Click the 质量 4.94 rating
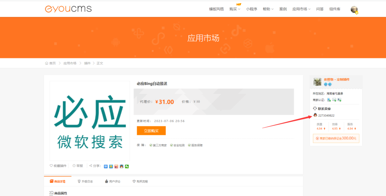The image size is (386, 196). [x=321, y=126]
